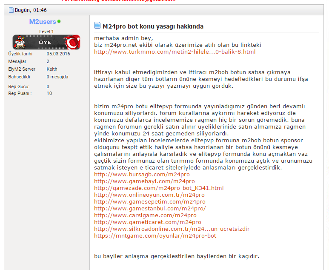Click the post title M24pro bot konu yasagı
Screen dimensions: 329x270
153,26
